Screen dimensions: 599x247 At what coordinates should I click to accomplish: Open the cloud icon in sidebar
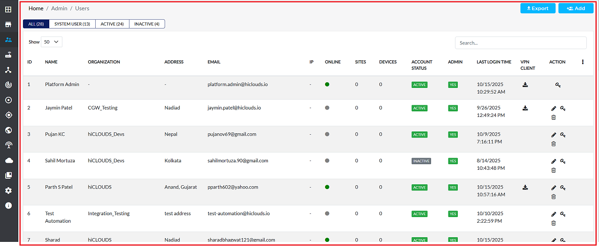(x=8, y=160)
